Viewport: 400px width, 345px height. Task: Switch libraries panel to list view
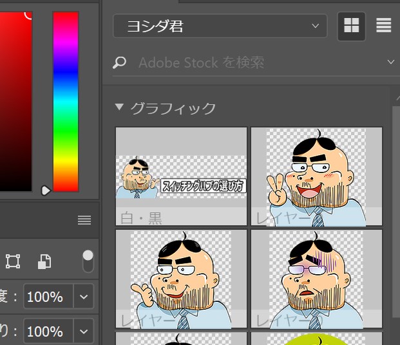click(383, 25)
